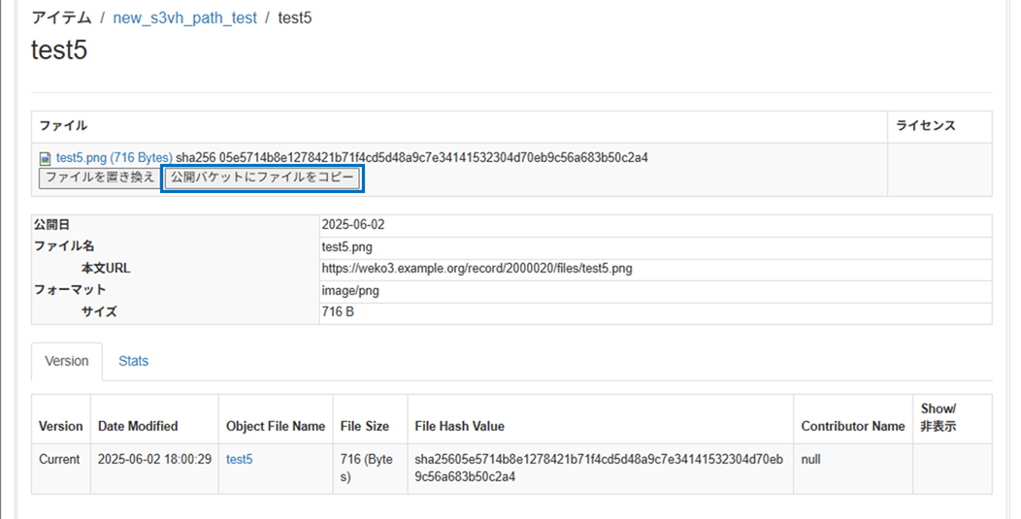Viewport: 1021px width, 519px height.
Task: Click the 公開バケットにファイルをコピー button
Action: (x=262, y=178)
